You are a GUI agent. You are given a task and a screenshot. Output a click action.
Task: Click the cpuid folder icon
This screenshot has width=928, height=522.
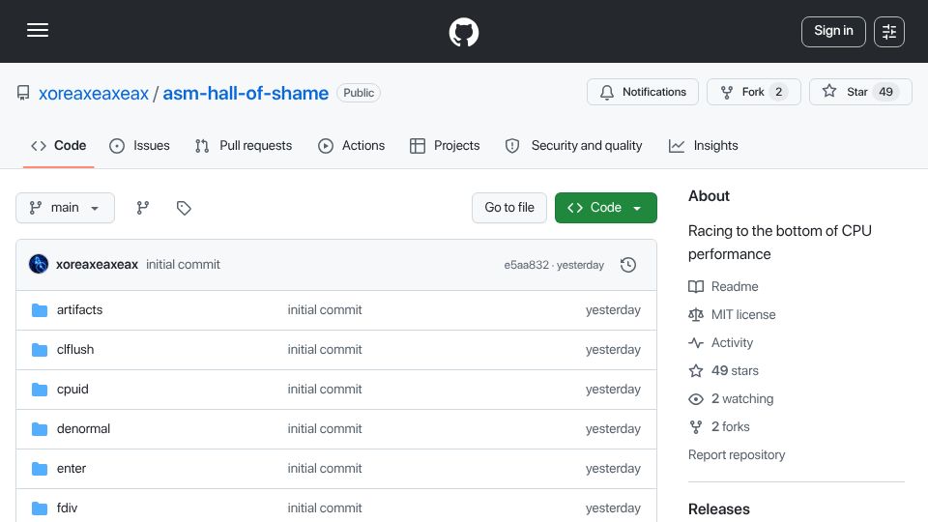point(39,390)
